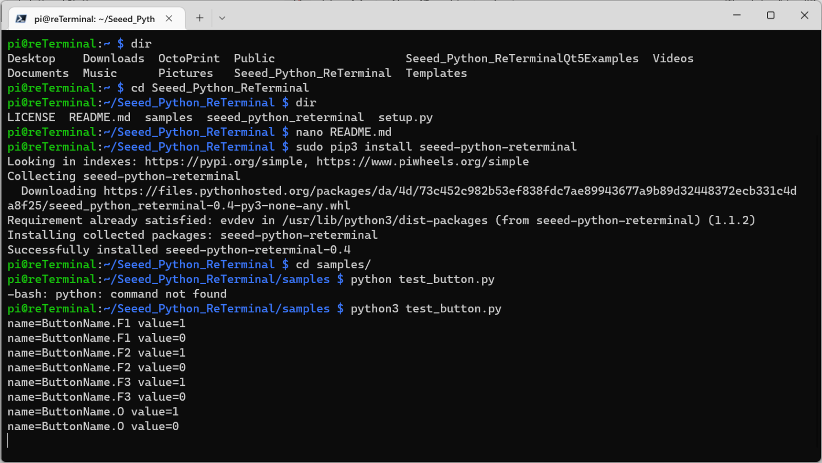Click the LICENSE filename

(x=31, y=117)
